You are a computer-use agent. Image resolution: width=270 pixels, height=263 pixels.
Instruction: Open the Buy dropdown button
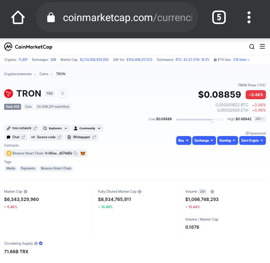[x=183, y=141]
